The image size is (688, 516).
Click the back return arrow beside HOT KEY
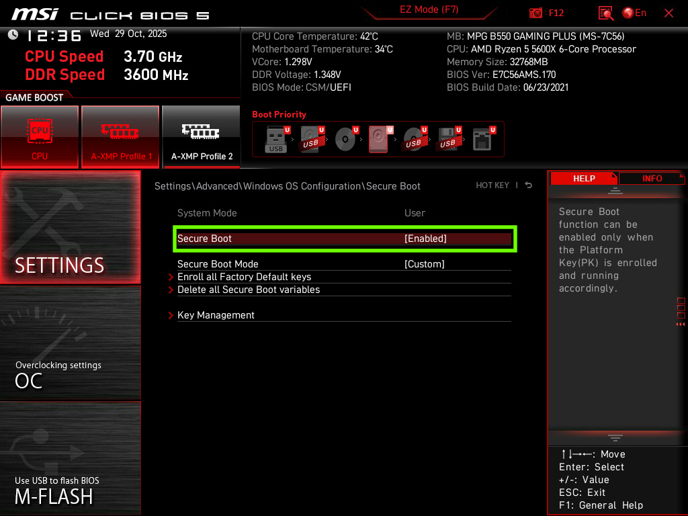tap(528, 185)
